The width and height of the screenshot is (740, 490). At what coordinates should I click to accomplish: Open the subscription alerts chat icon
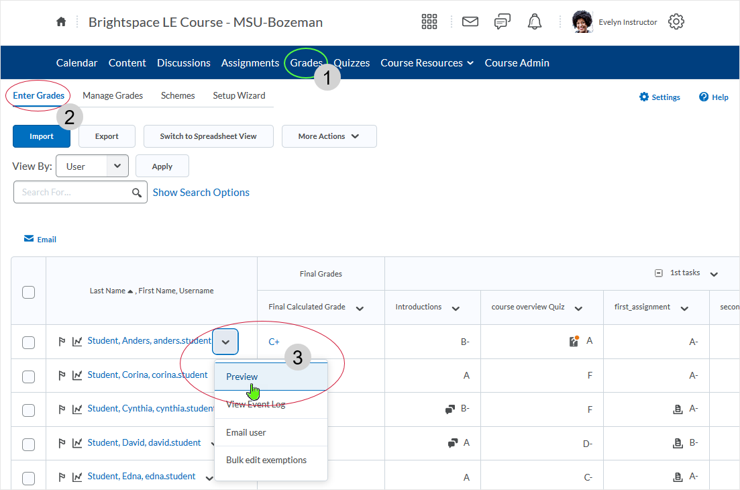[502, 21]
